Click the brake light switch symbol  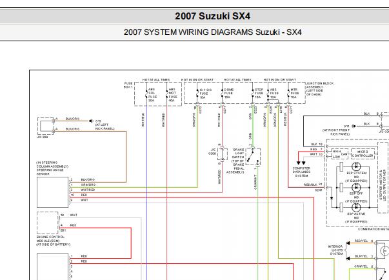[253, 156]
